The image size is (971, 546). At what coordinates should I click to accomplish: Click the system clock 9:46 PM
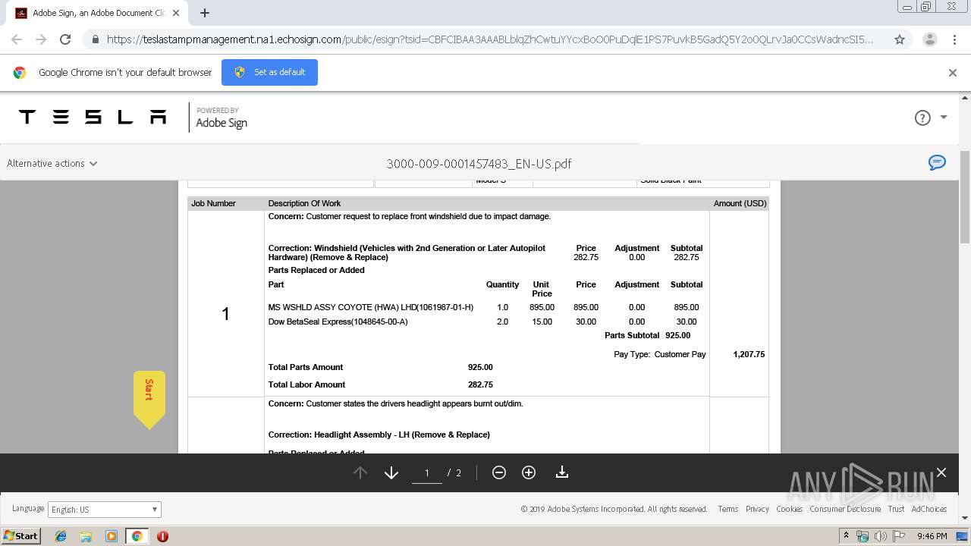932,536
